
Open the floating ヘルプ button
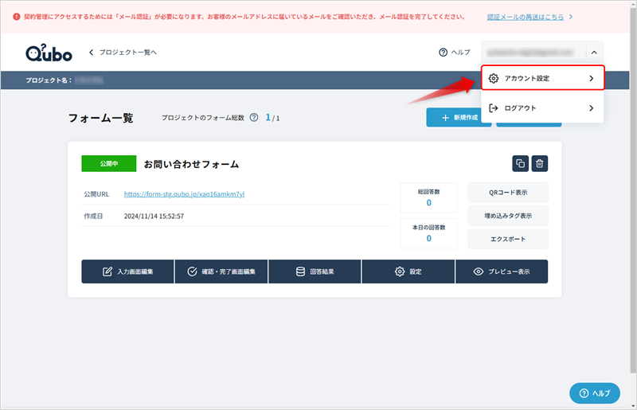click(594, 393)
